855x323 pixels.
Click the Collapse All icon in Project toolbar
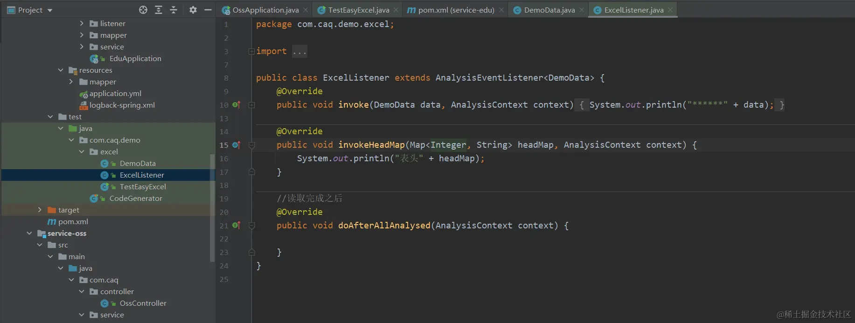pyautogui.click(x=174, y=10)
